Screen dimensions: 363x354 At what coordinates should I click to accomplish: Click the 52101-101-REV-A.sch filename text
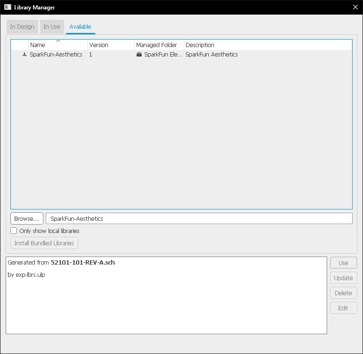click(x=82, y=262)
